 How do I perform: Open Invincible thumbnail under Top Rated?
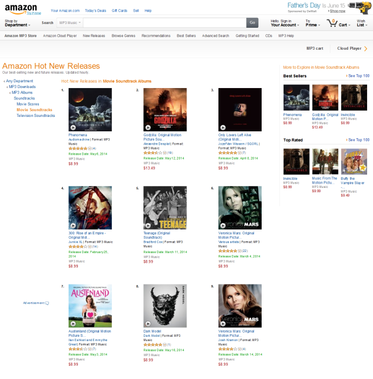pos(296,161)
